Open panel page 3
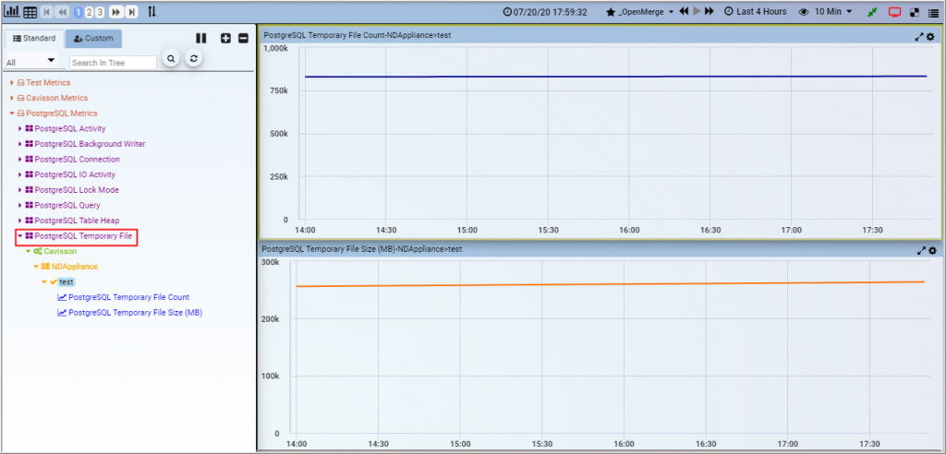The width and height of the screenshot is (946, 454). click(x=100, y=12)
